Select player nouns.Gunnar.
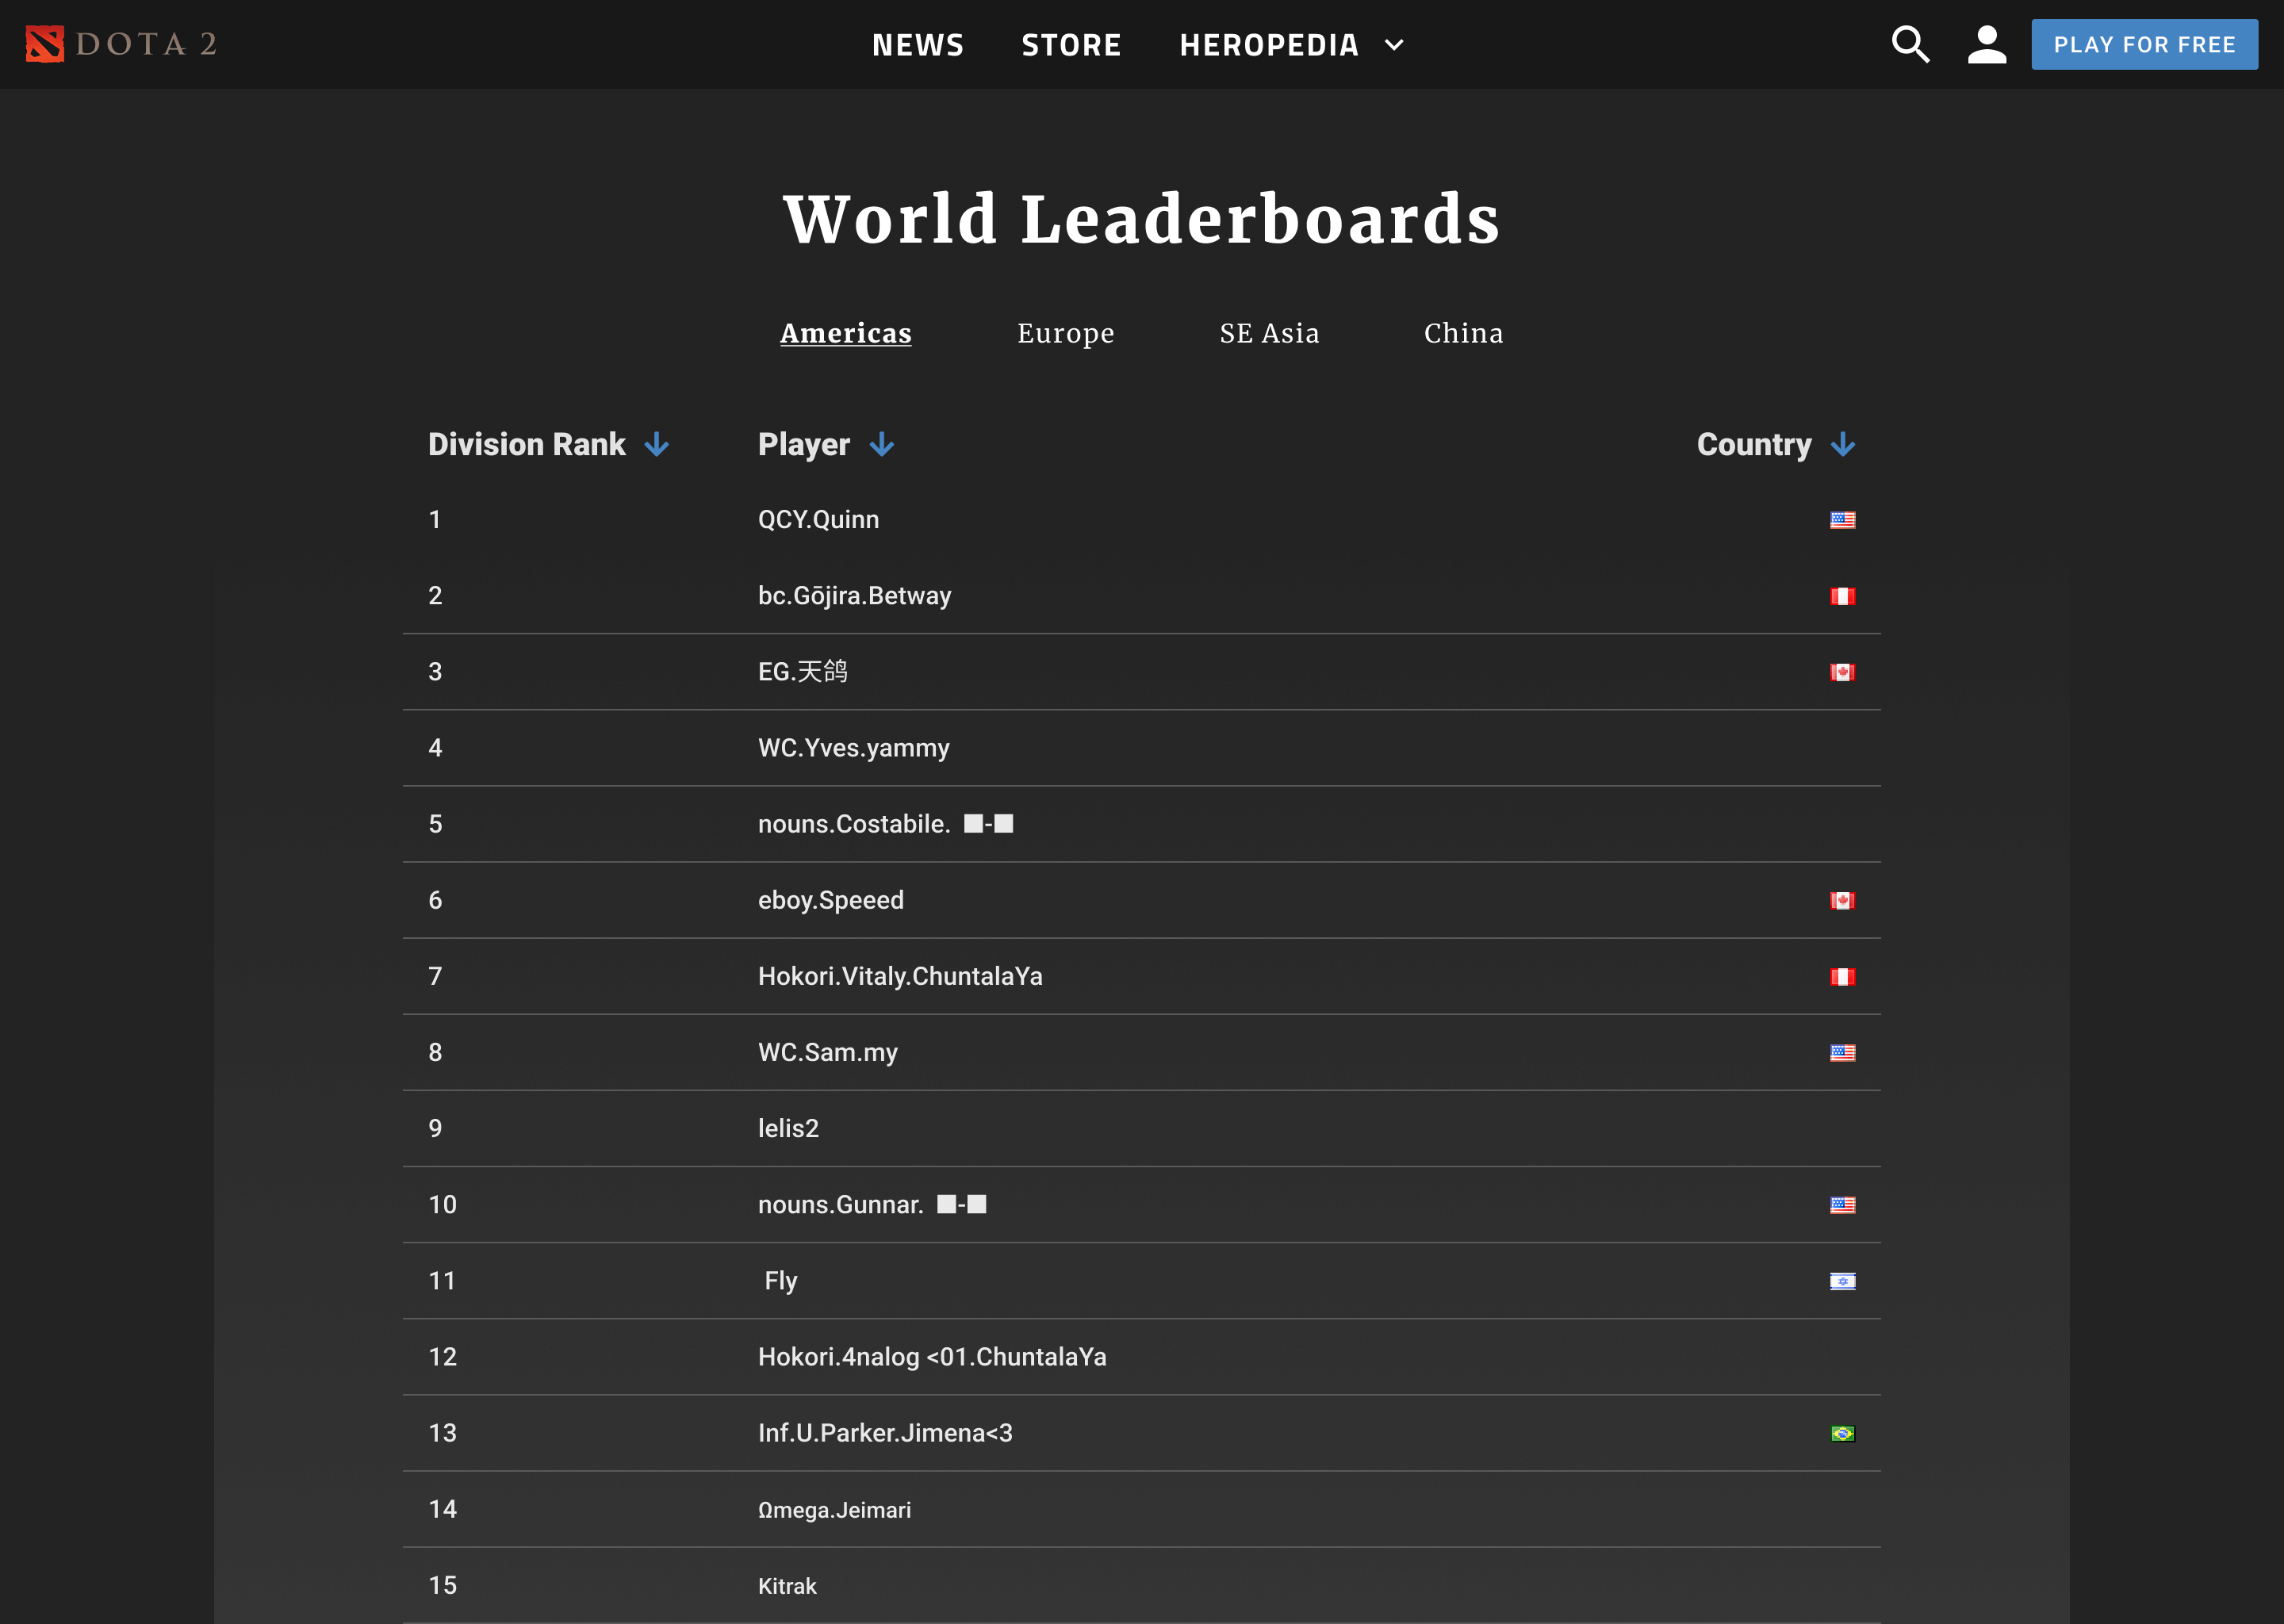Viewport: 2284px width, 1624px height. click(872, 1205)
